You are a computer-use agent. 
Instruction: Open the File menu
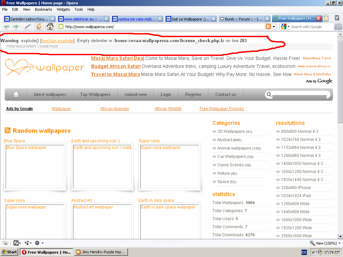5,9
